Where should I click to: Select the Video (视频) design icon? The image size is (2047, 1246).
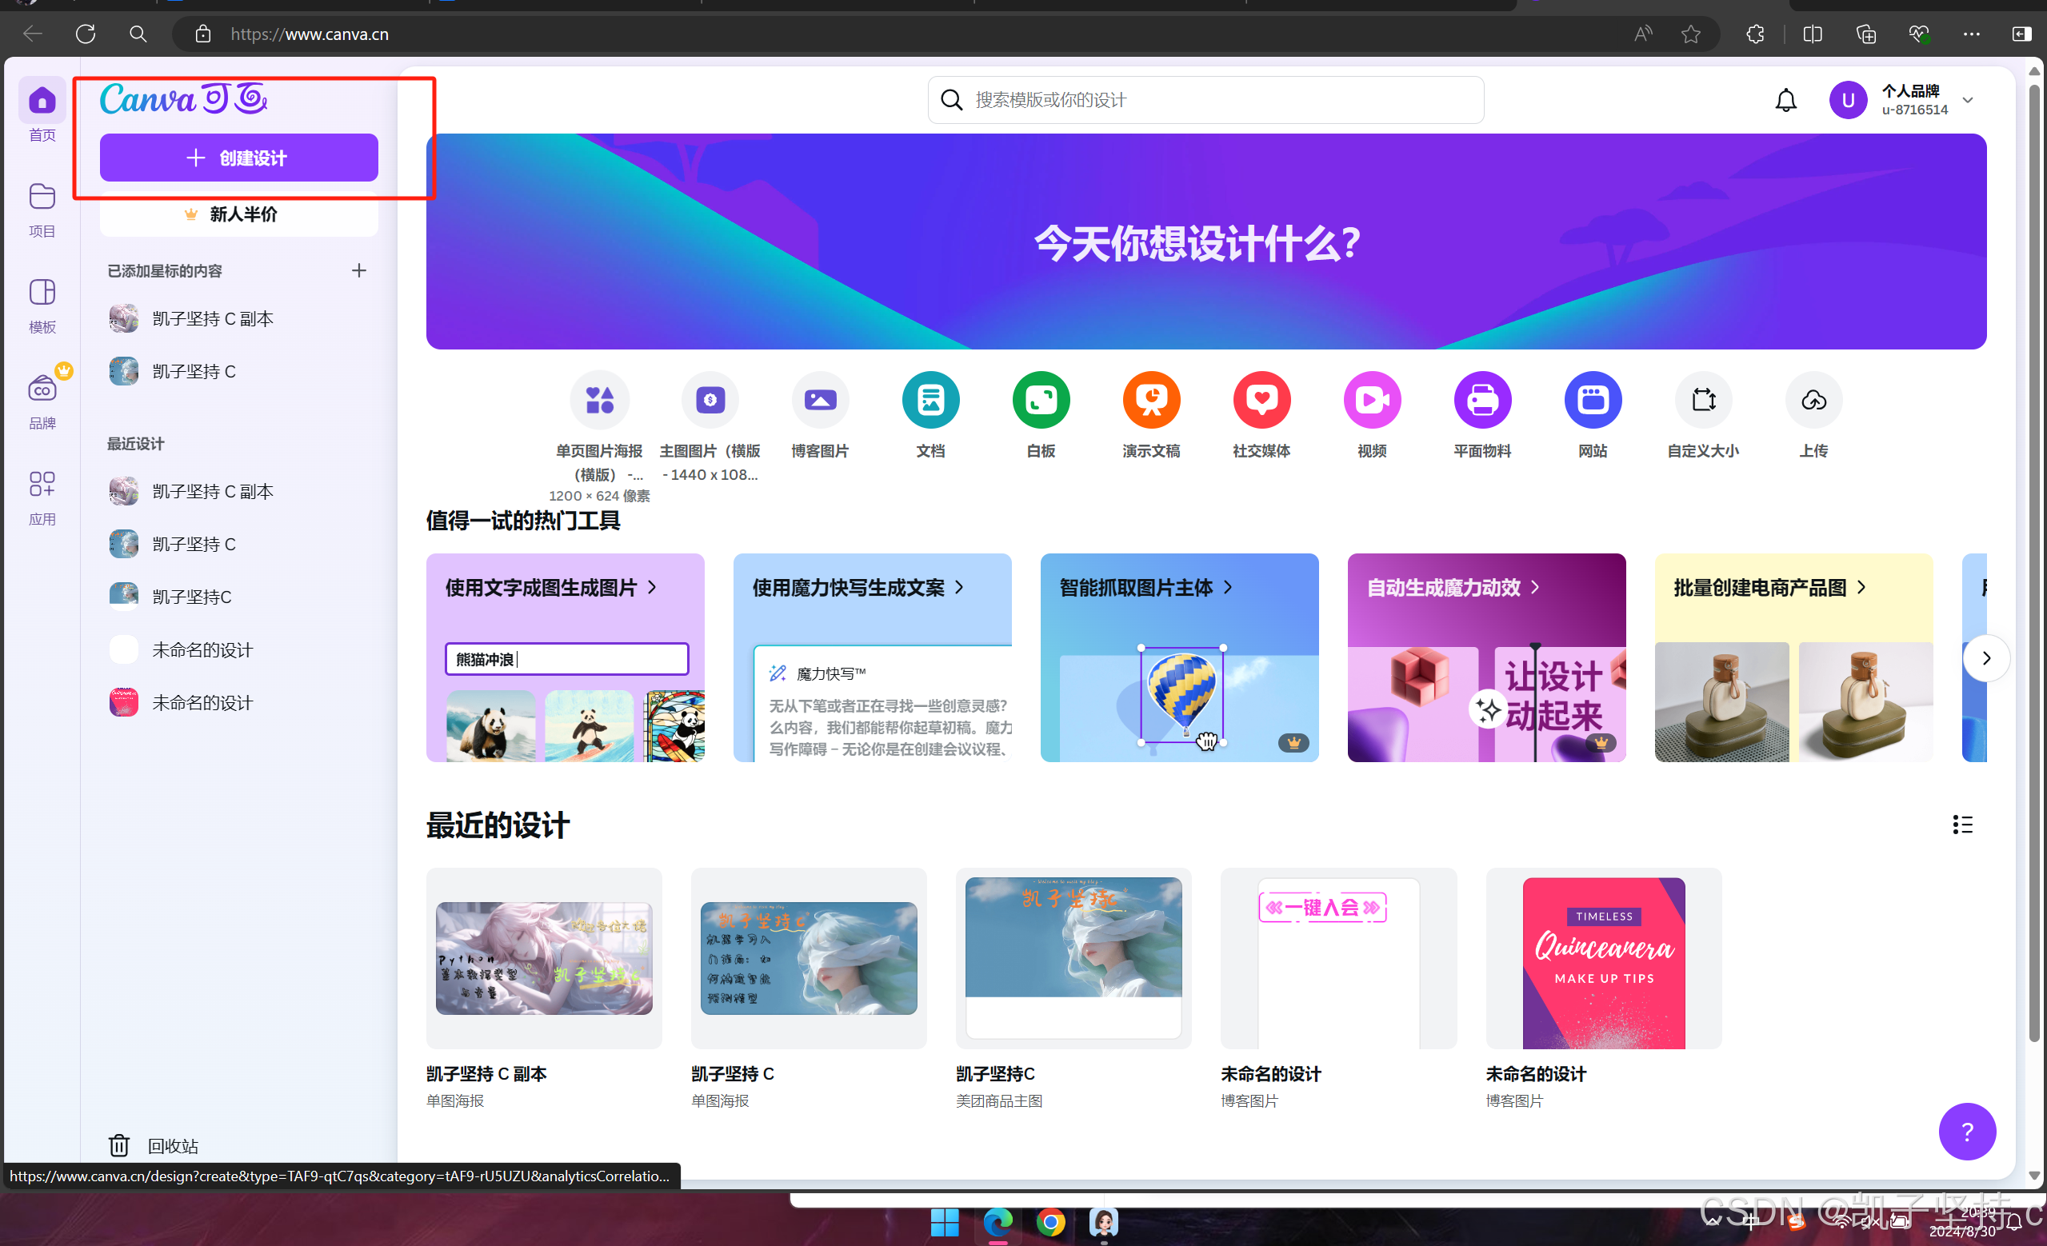(x=1372, y=400)
